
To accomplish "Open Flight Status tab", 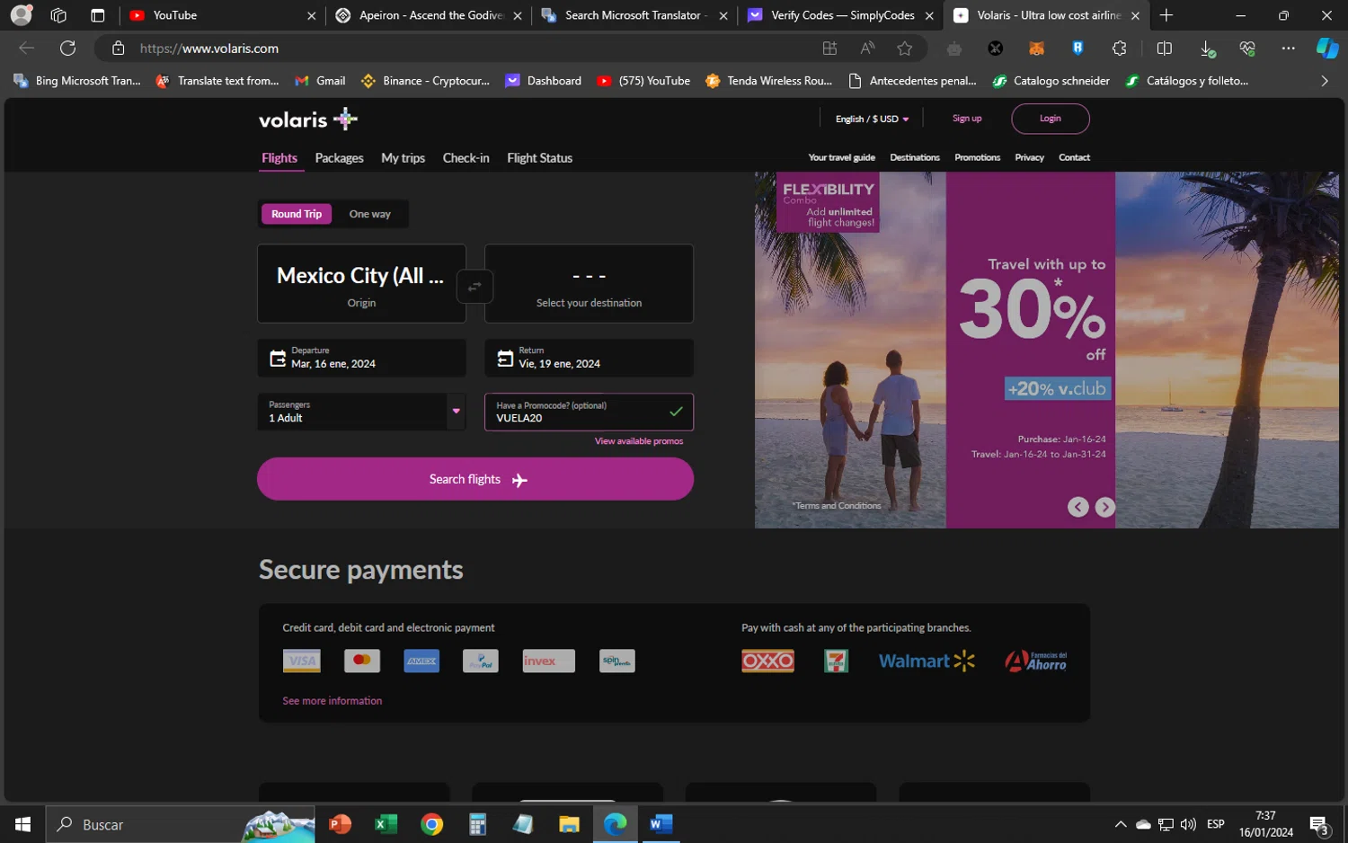I will click(x=539, y=158).
